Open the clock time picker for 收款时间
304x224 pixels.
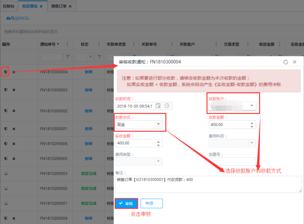(x=167, y=105)
